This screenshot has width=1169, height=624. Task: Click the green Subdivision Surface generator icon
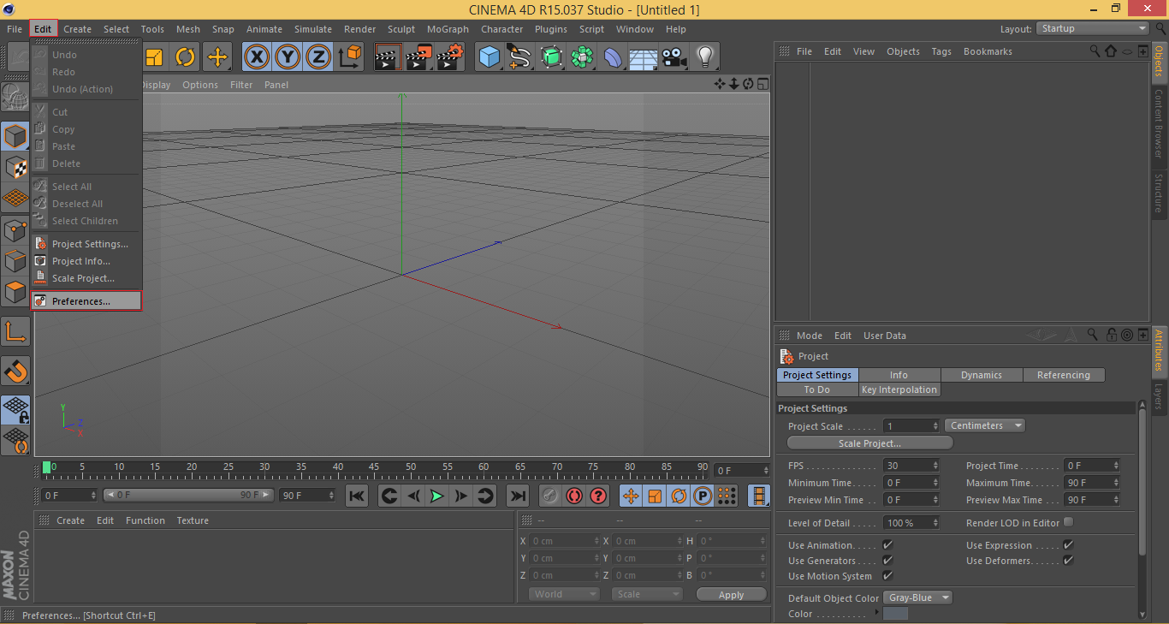click(551, 57)
